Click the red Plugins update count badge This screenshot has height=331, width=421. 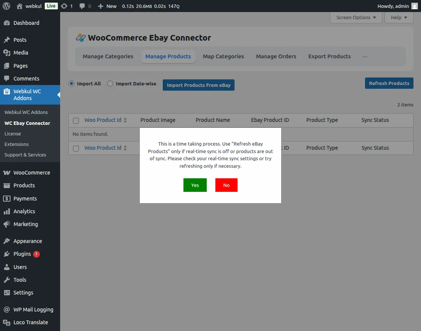(x=36, y=254)
